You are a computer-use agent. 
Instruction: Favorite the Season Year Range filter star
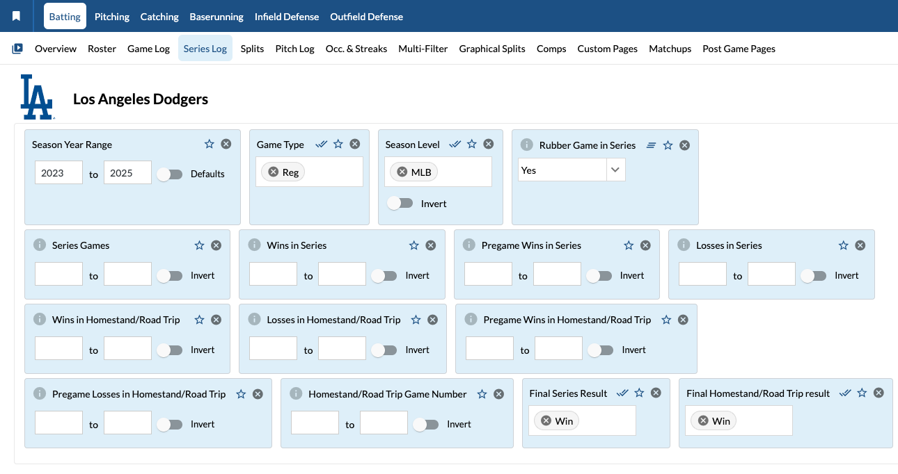(210, 144)
